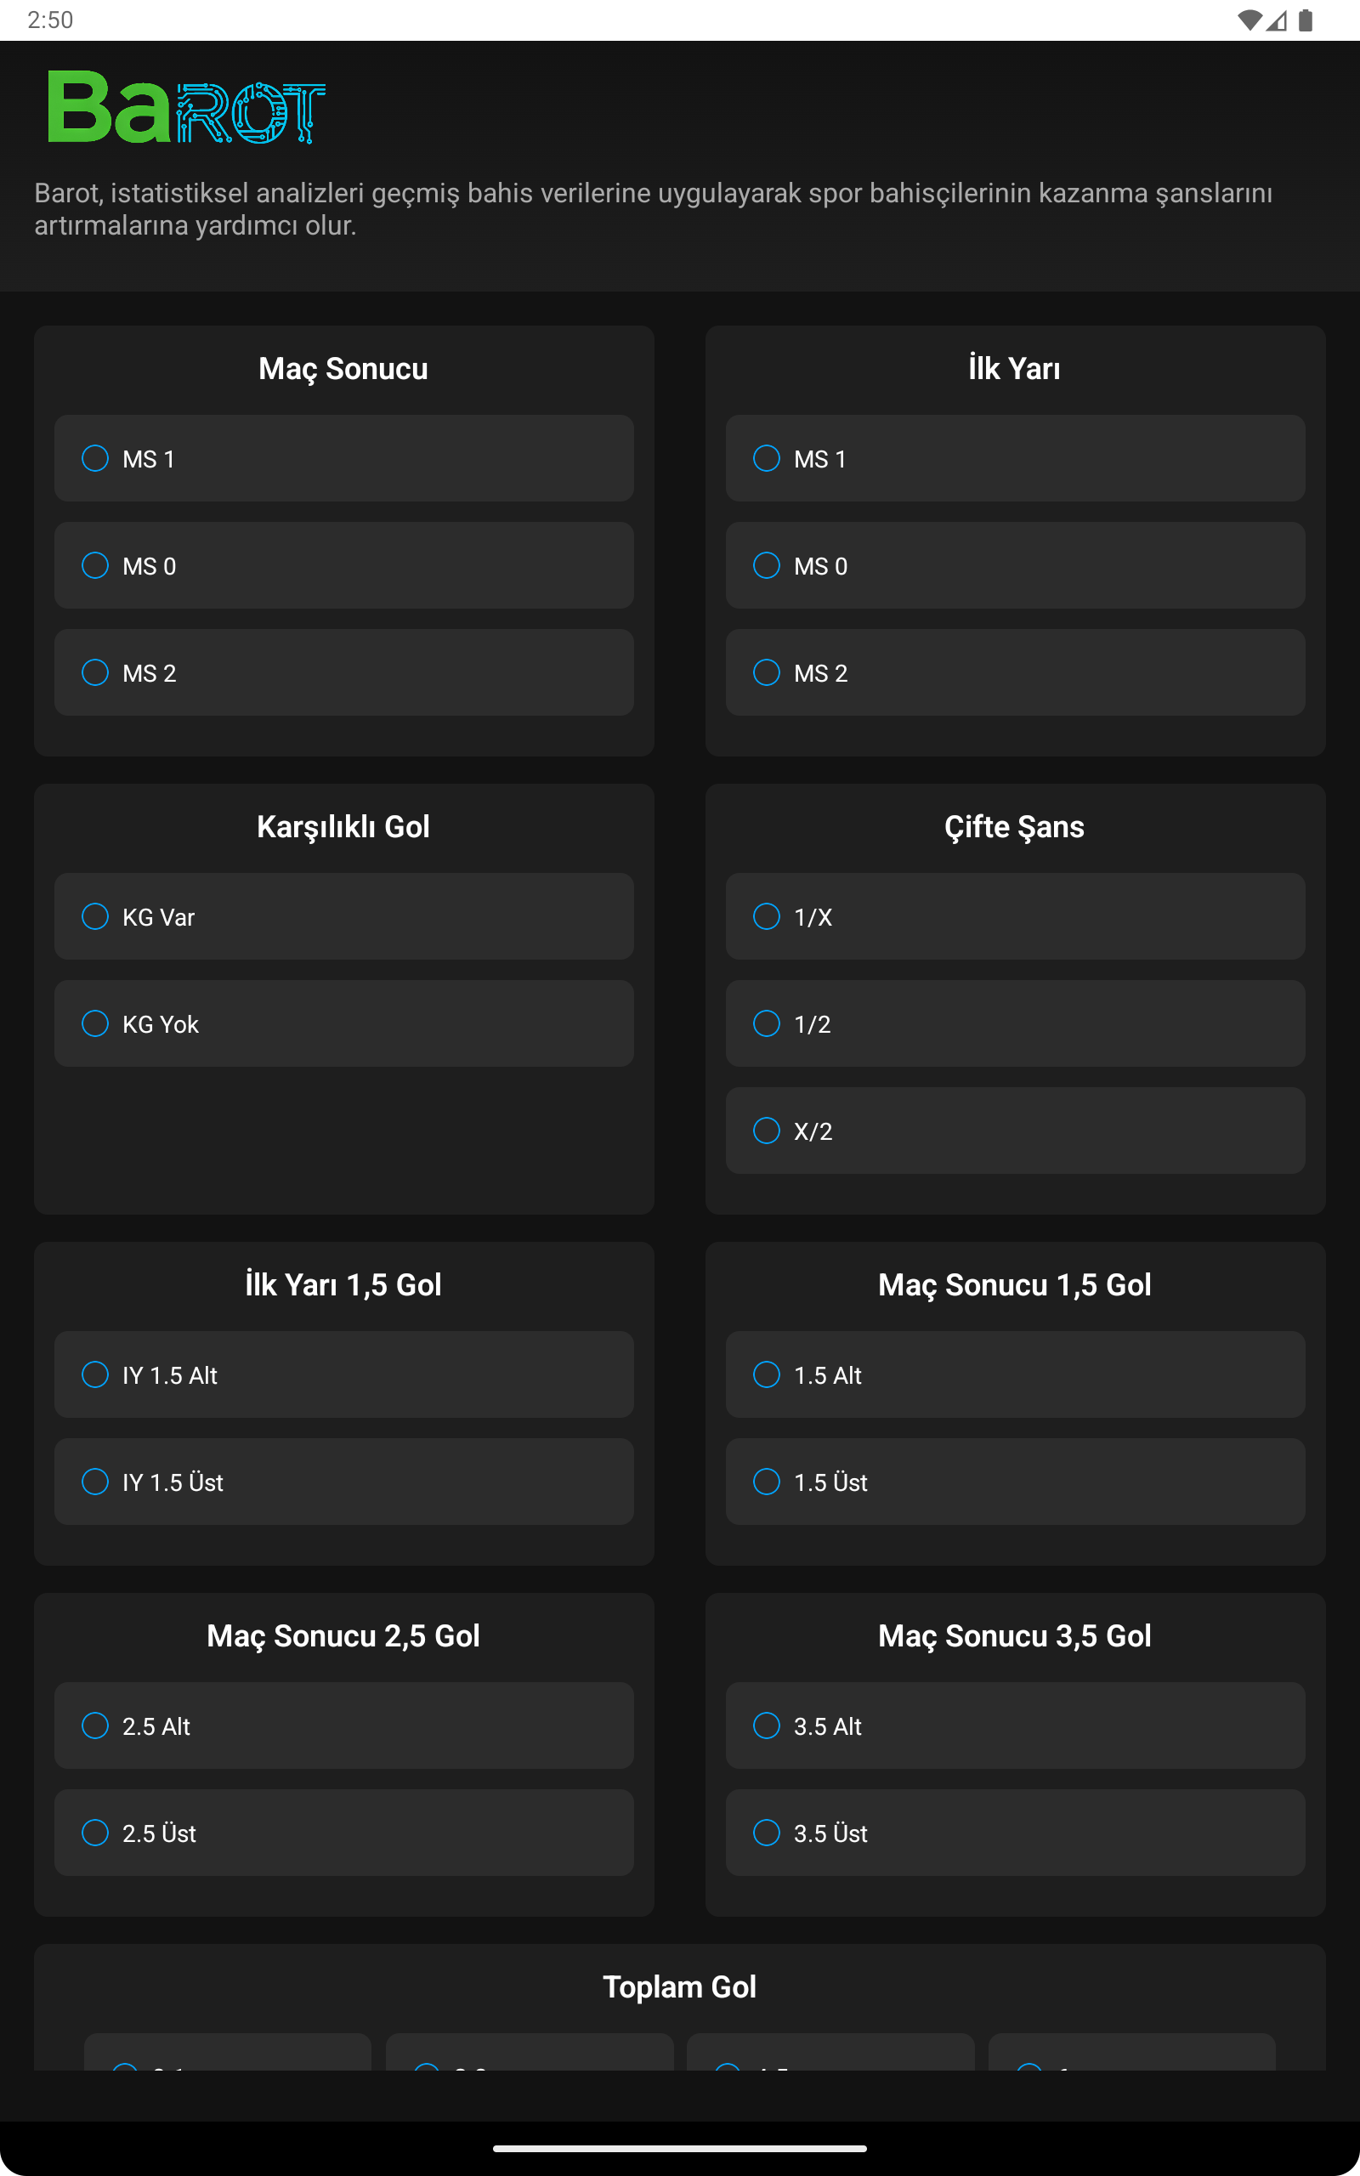Pick 1.5 Üst under Maç Sonucu 1,5 Gol
1360x2176 pixels.
point(767,1482)
